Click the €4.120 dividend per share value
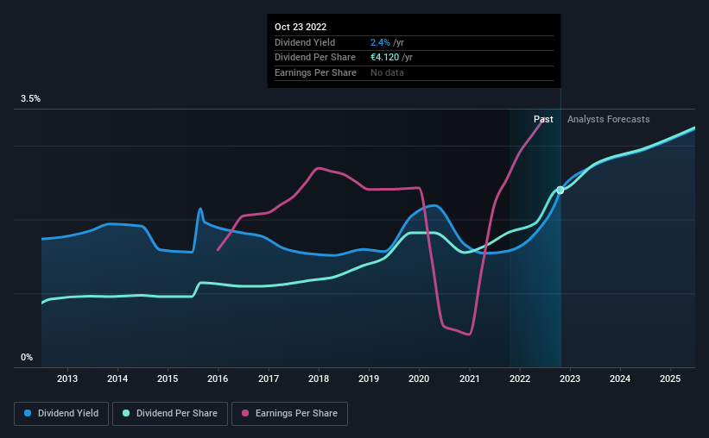 385,58
